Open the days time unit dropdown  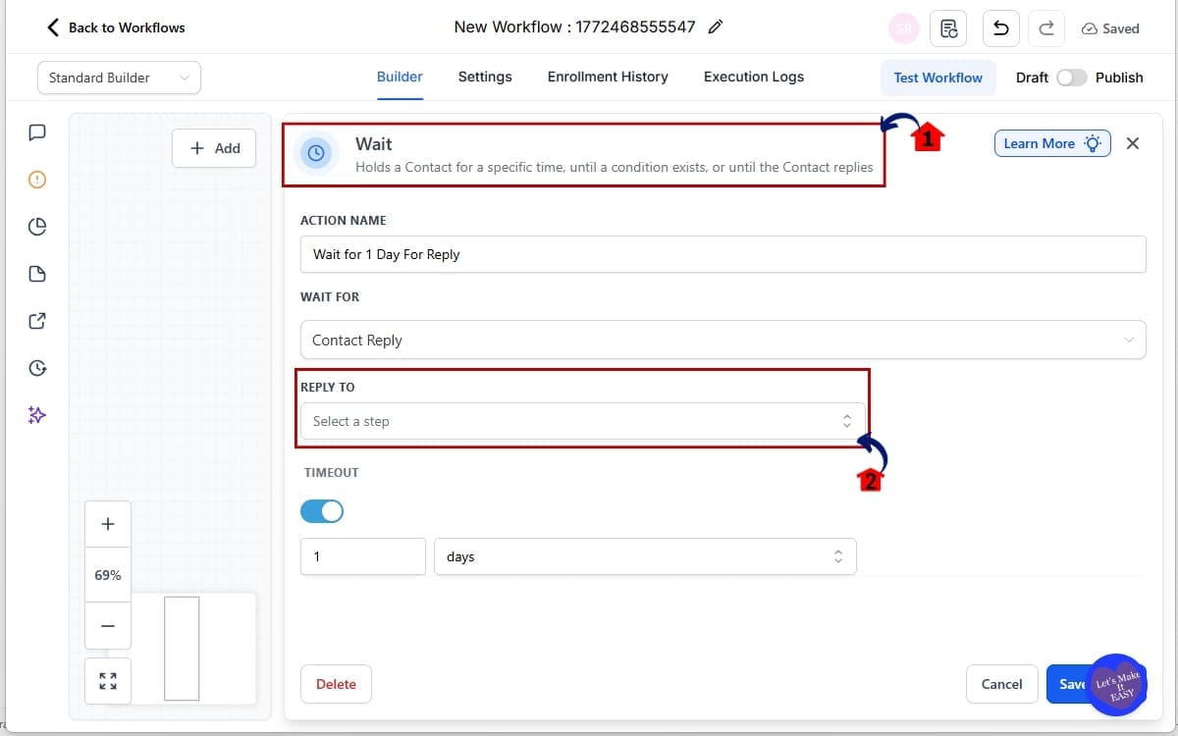point(644,556)
